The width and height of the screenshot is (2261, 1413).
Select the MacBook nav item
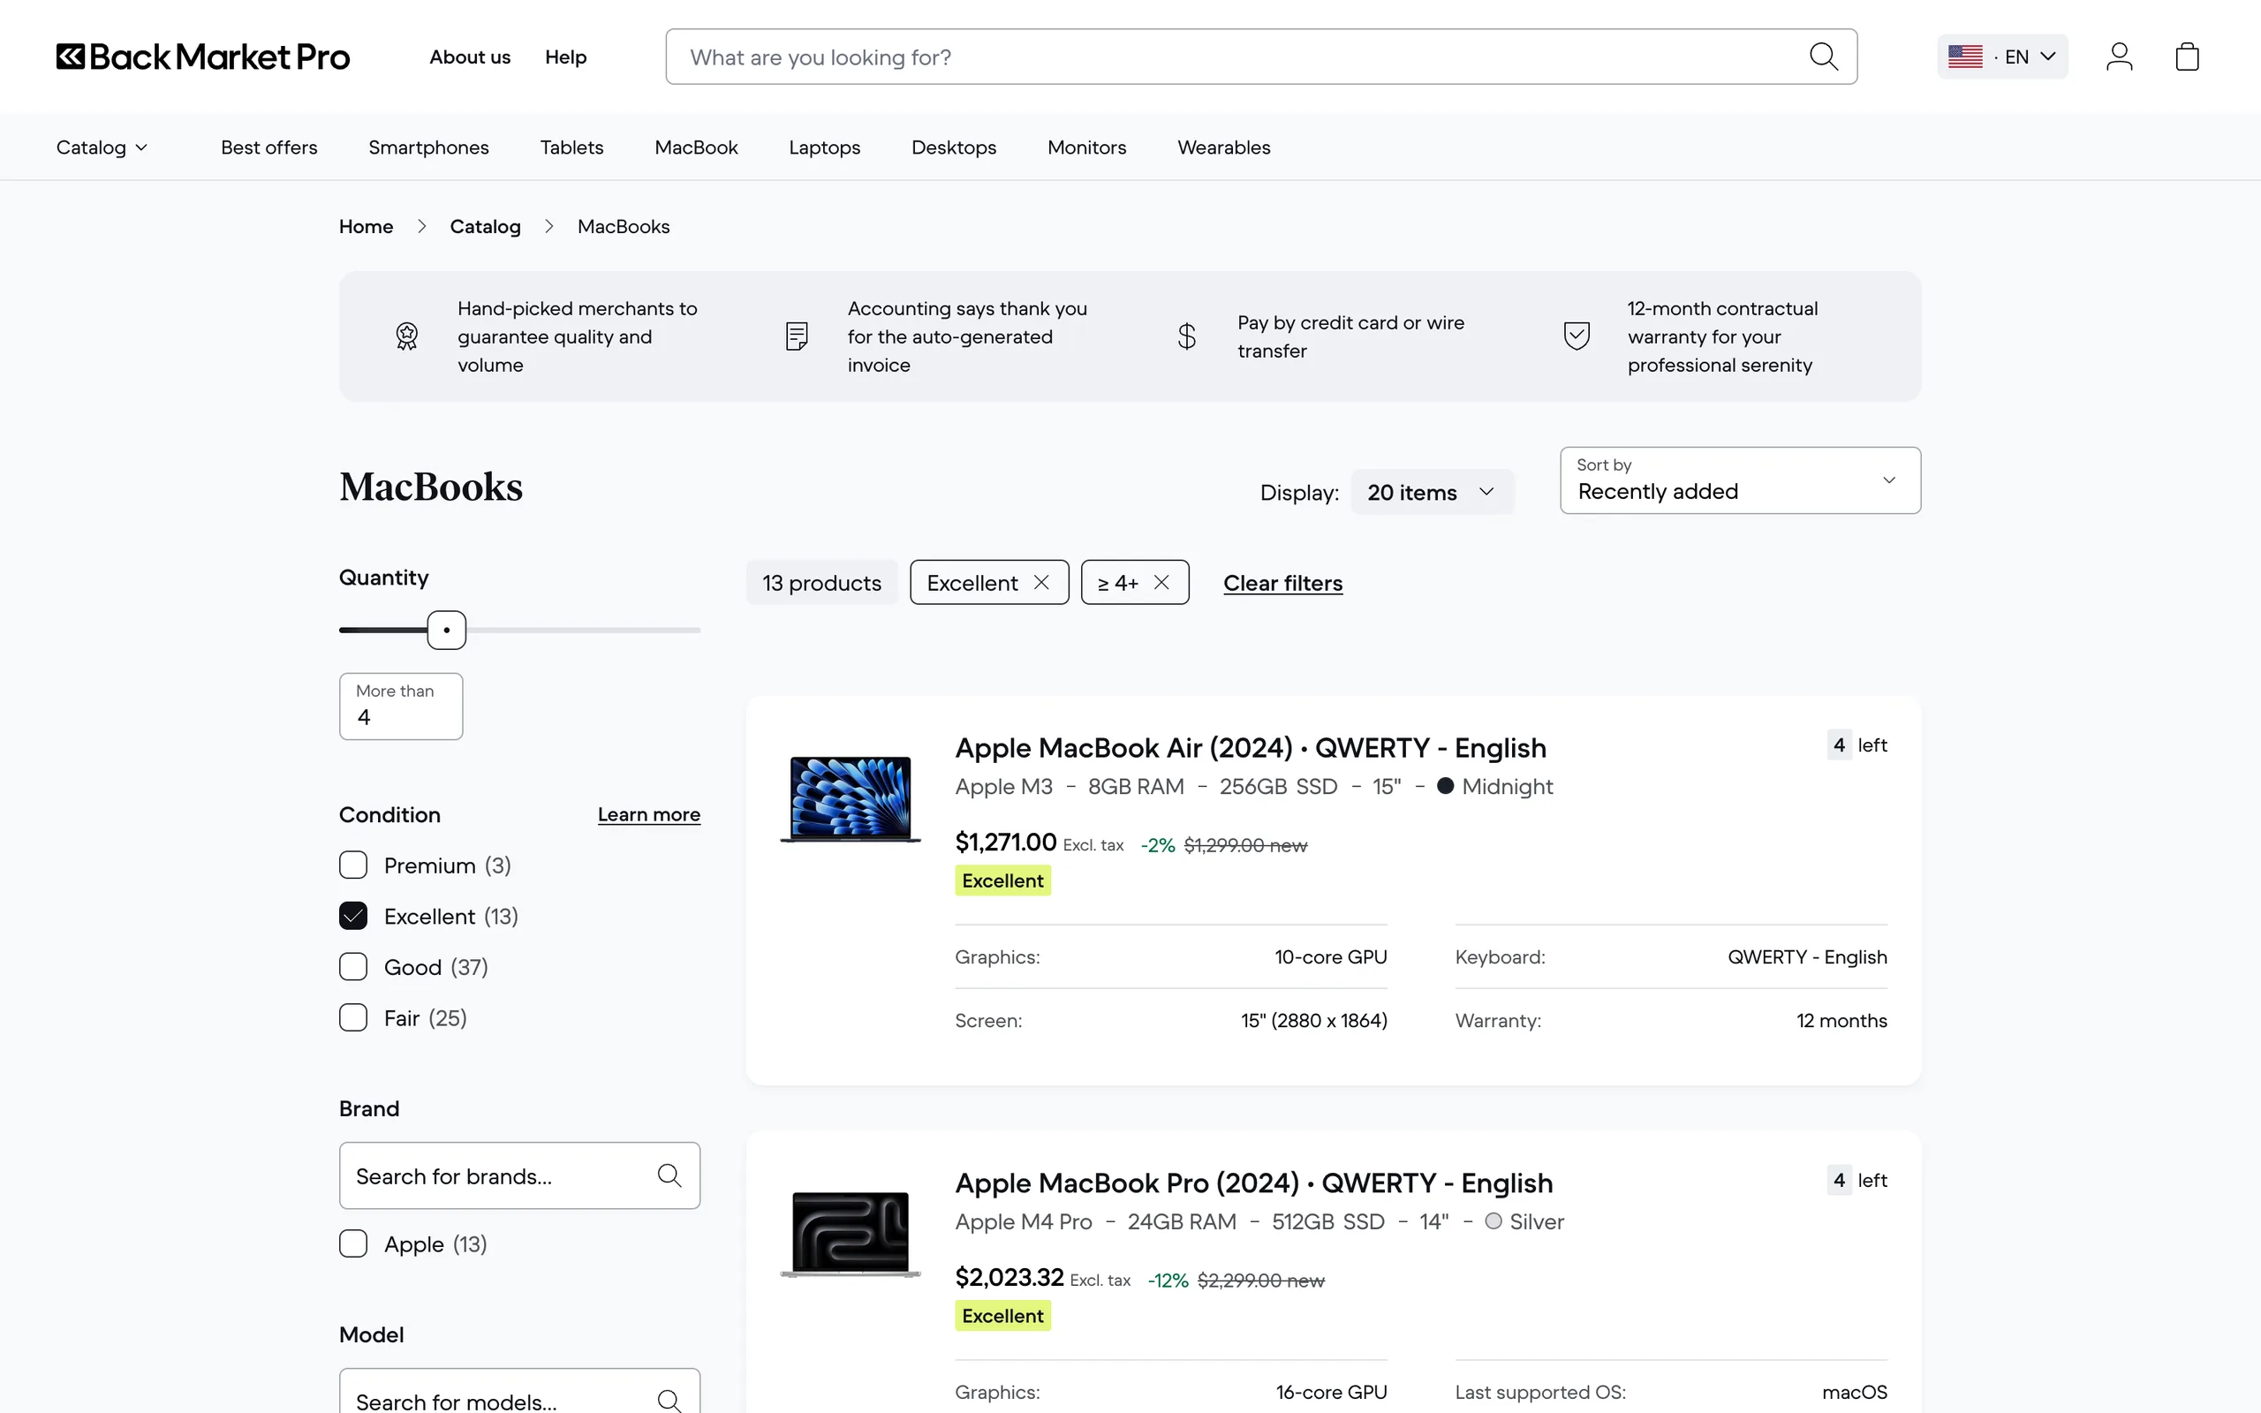[x=696, y=147]
